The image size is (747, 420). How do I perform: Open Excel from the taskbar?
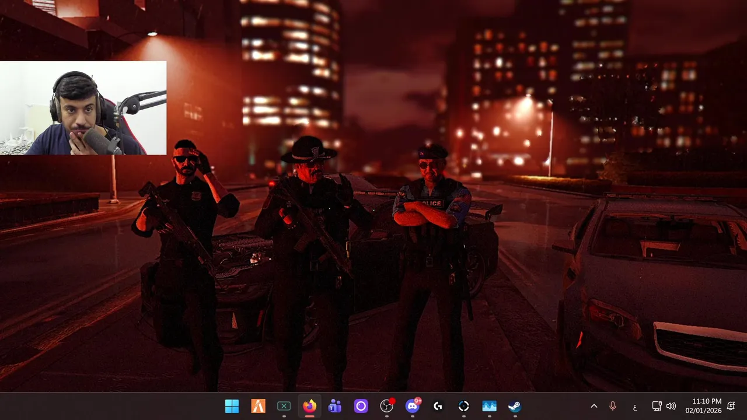(x=284, y=406)
